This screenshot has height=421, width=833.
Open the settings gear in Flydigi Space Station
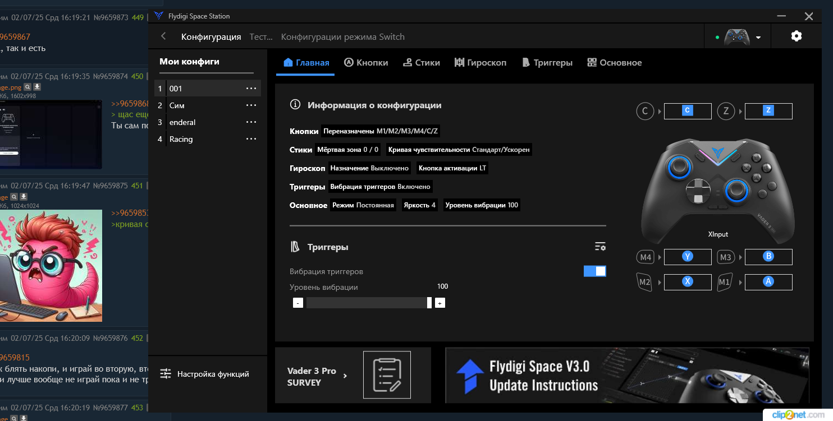pyautogui.click(x=796, y=36)
